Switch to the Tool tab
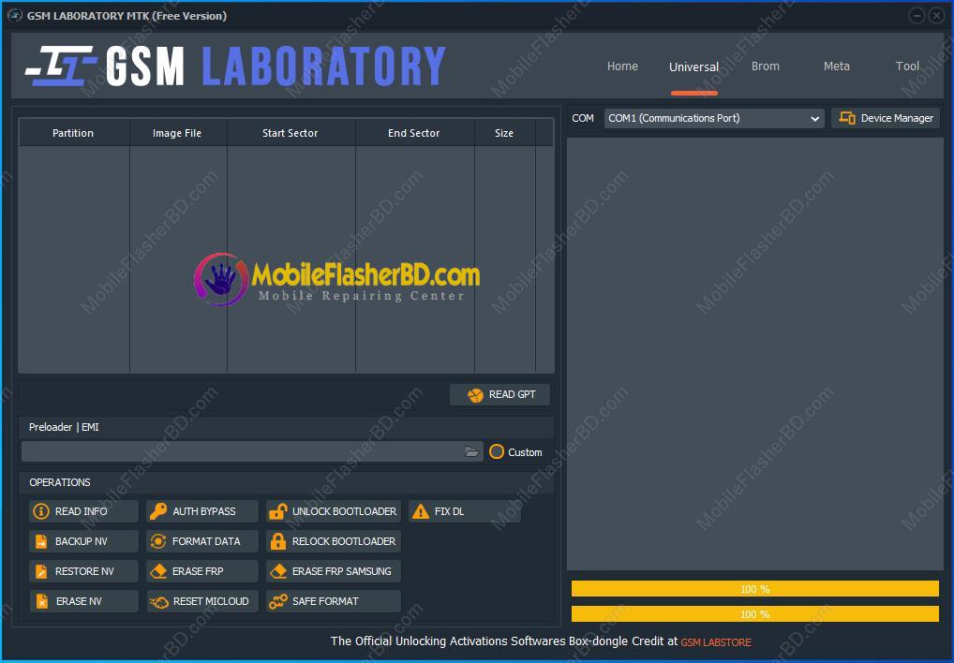 [x=907, y=66]
